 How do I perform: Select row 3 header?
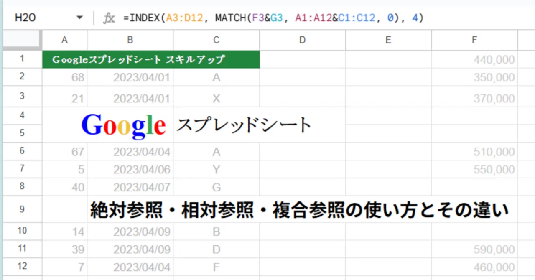[x=23, y=97]
